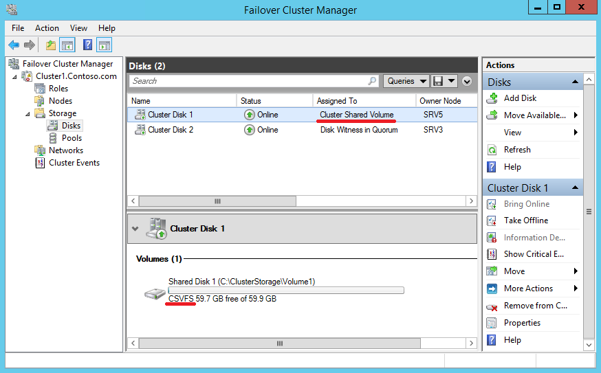Click the blue Help toolbar icon
The image size is (601, 373).
(x=87, y=45)
